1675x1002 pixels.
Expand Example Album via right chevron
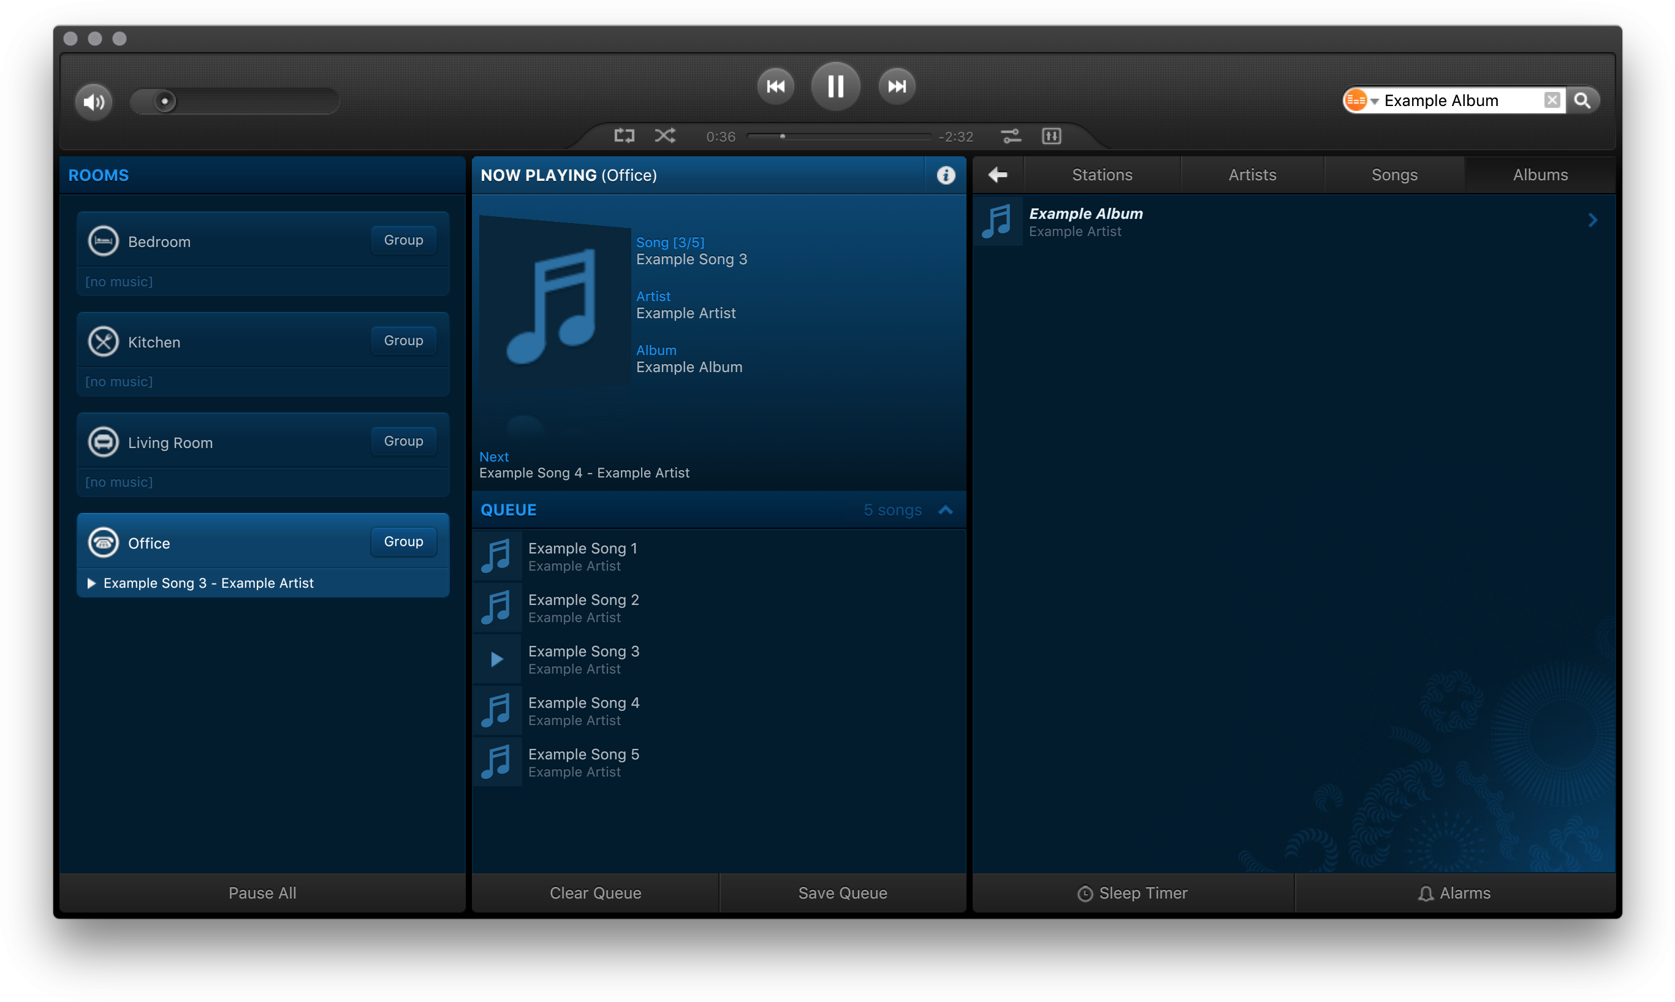pos(1593,220)
